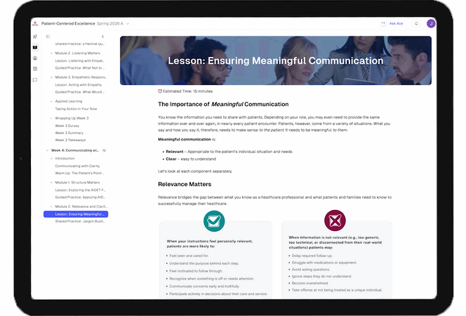Click the icon next to Week 4 title
Screen dimensions: 466x316
tap(104, 150)
